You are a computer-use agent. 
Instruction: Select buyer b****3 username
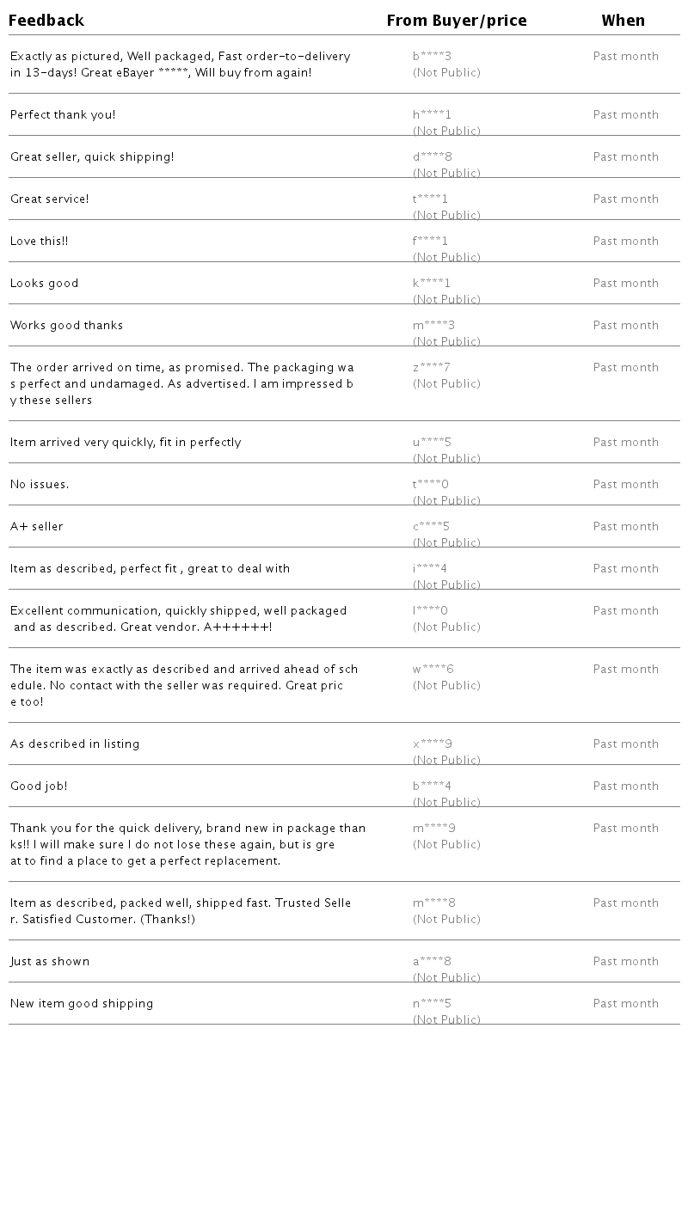tap(432, 57)
